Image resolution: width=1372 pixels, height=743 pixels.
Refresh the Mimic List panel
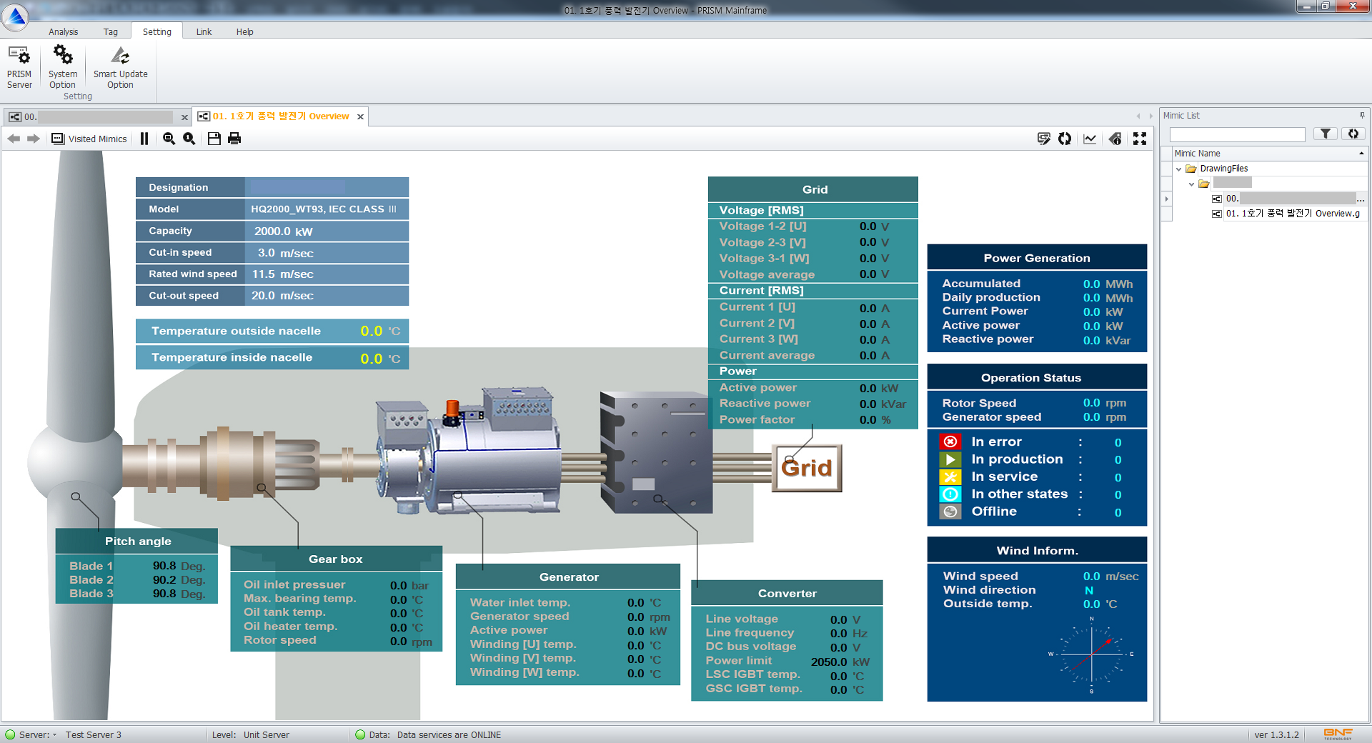1353,134
